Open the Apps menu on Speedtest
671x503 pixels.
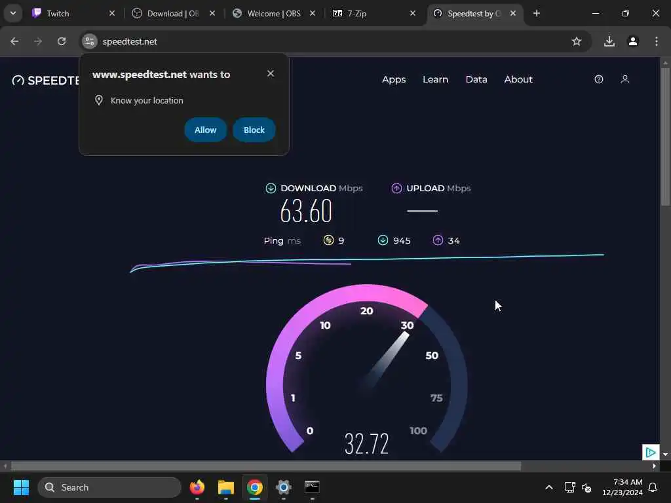[x=394, y=79]
